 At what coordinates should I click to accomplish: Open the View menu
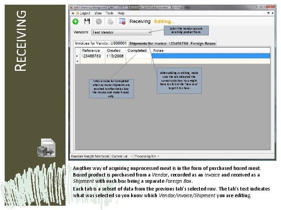98,13
